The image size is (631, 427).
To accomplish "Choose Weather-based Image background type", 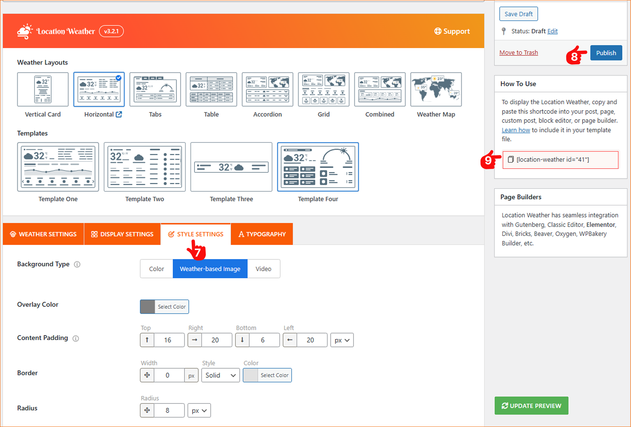I will (x=210, y=269).
